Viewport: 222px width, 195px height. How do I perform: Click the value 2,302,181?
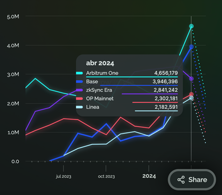tap(166, 98)
